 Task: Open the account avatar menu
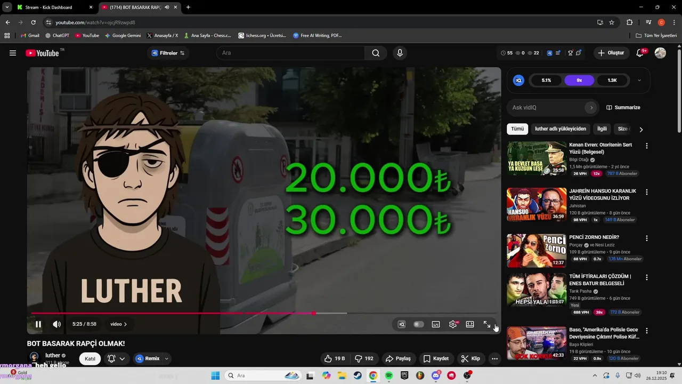click(x=660, y=53)
